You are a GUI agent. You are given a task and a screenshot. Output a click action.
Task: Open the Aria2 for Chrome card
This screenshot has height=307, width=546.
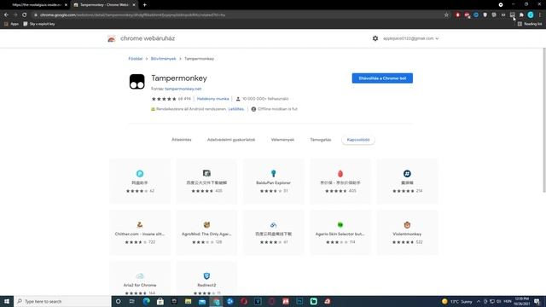point(140,280)
